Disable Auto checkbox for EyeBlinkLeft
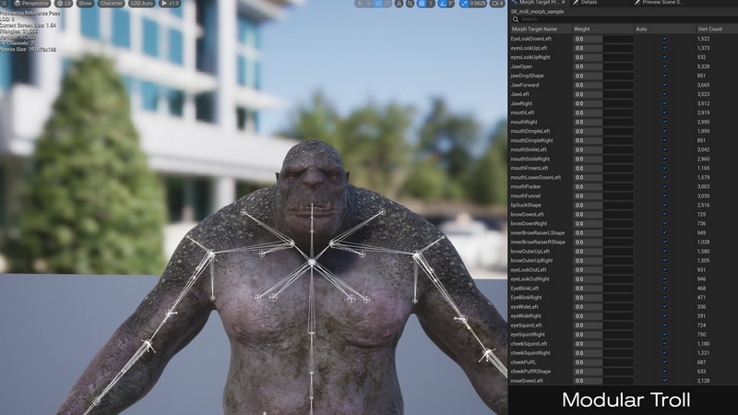This screenshot has height=415, width=738. point(664,288)
